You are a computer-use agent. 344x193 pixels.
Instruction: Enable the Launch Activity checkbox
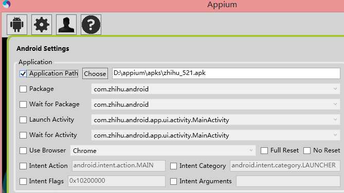tap(23, 120)
